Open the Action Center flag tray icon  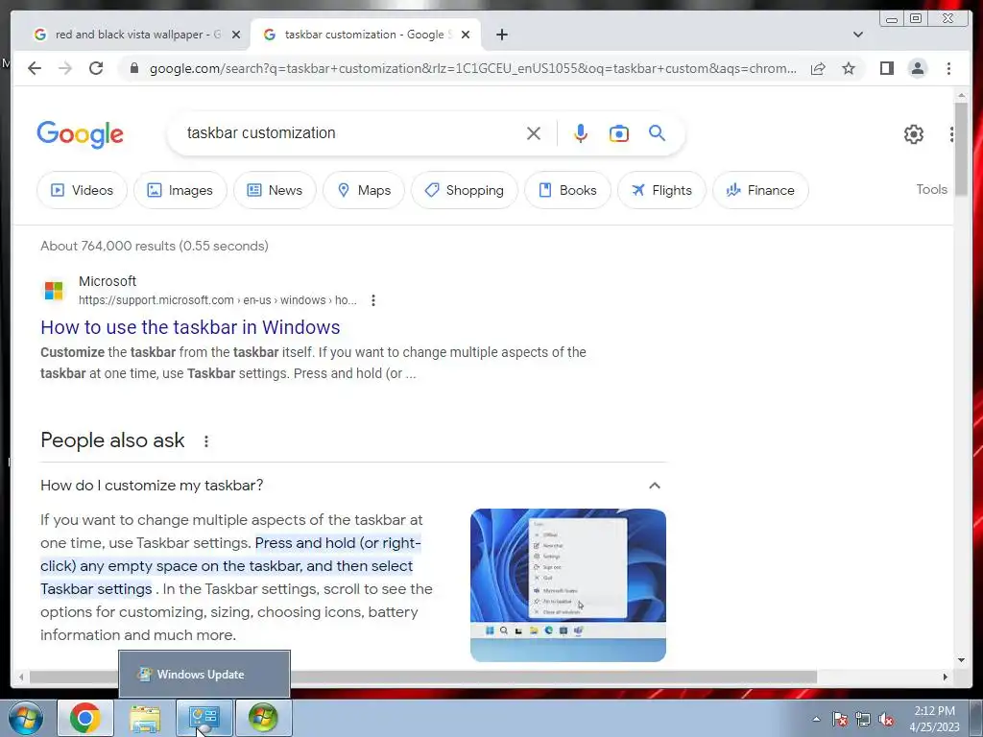coord(840,719)
